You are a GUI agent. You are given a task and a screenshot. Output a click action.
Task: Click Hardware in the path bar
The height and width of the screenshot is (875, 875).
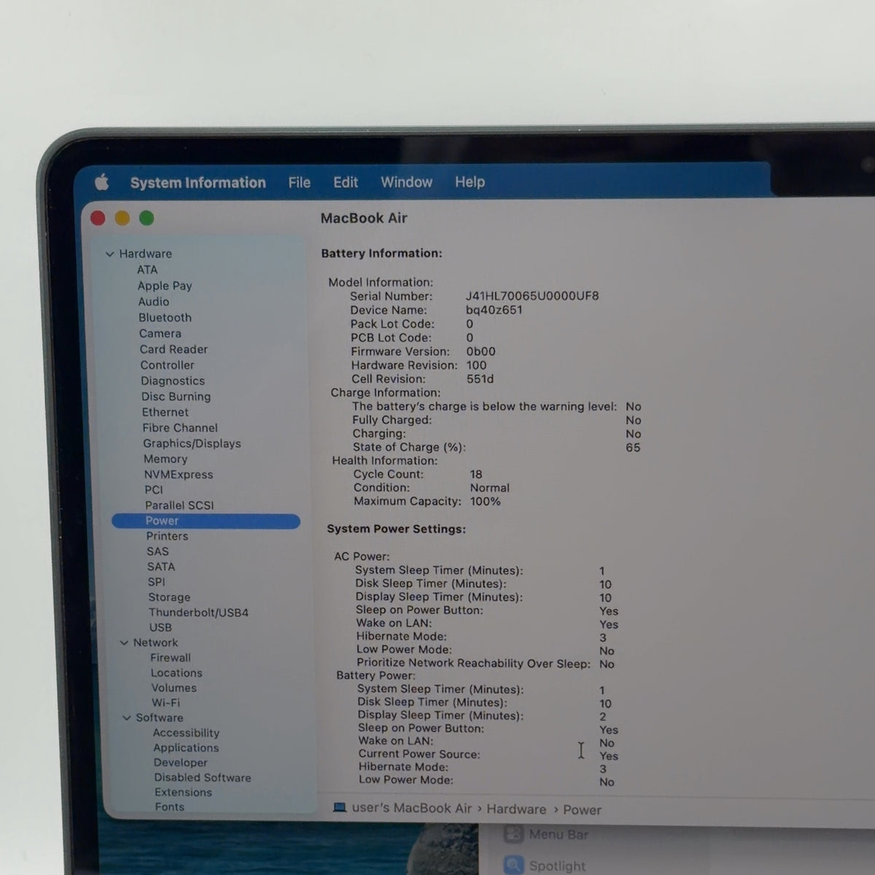pos(516,809)
